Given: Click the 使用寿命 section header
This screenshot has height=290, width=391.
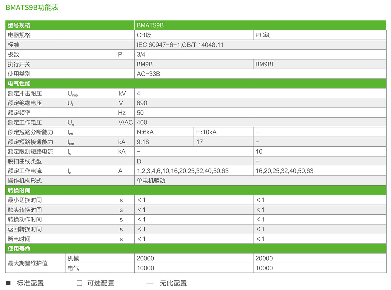Looking at the screenshot, I should 19,249.
